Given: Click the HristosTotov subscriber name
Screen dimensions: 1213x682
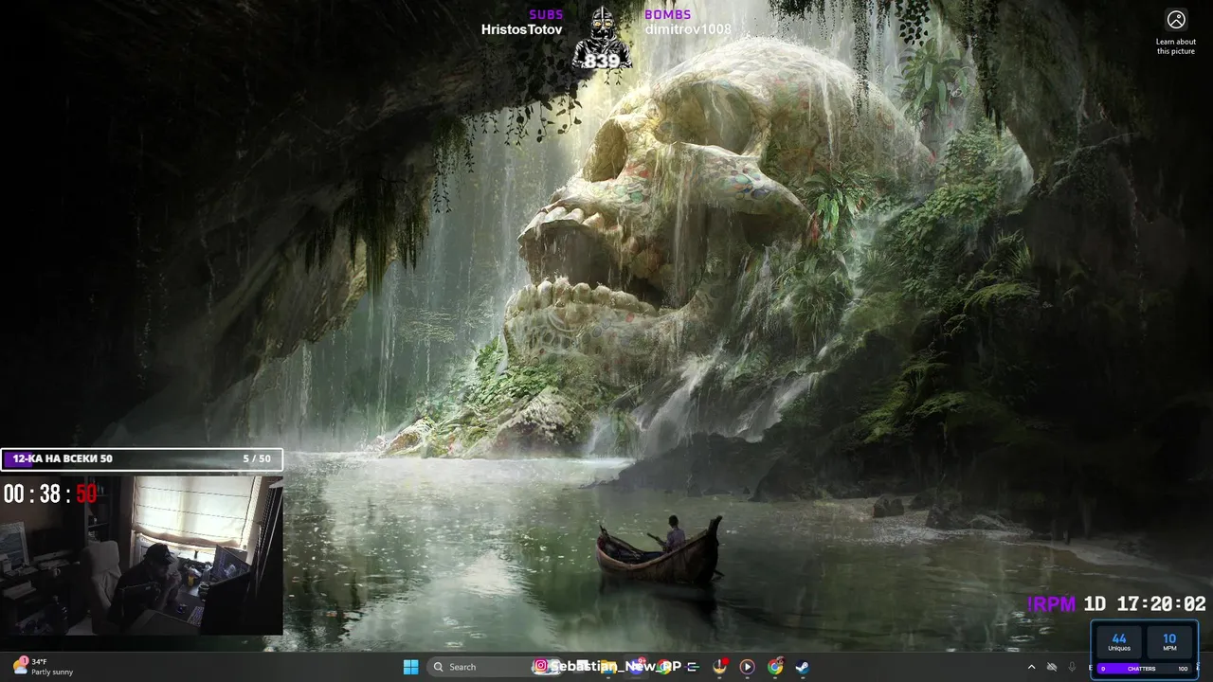Looking at the screenshot, I should (521, 29).
